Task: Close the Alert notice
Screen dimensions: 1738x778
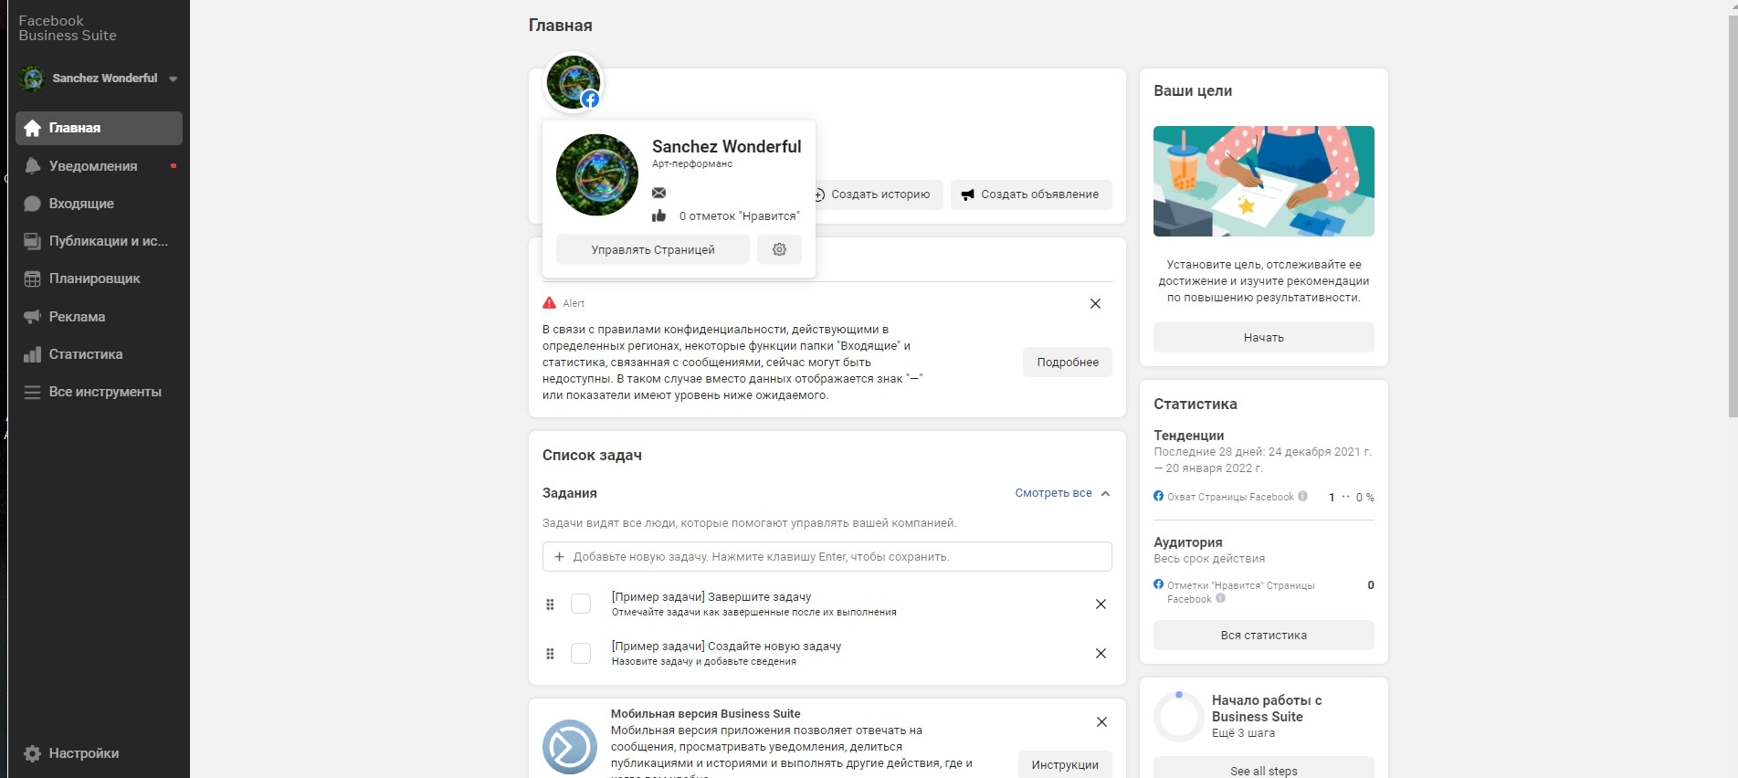Action: [1095, 303]
